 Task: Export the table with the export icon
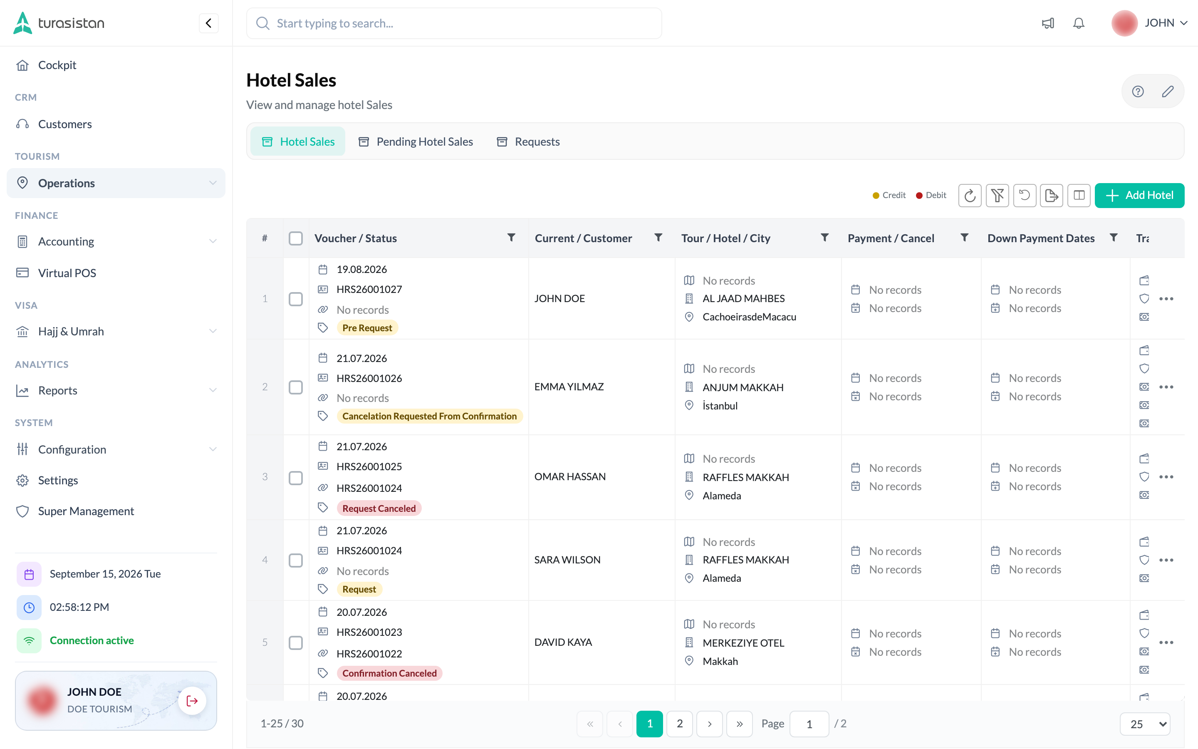1052,195
